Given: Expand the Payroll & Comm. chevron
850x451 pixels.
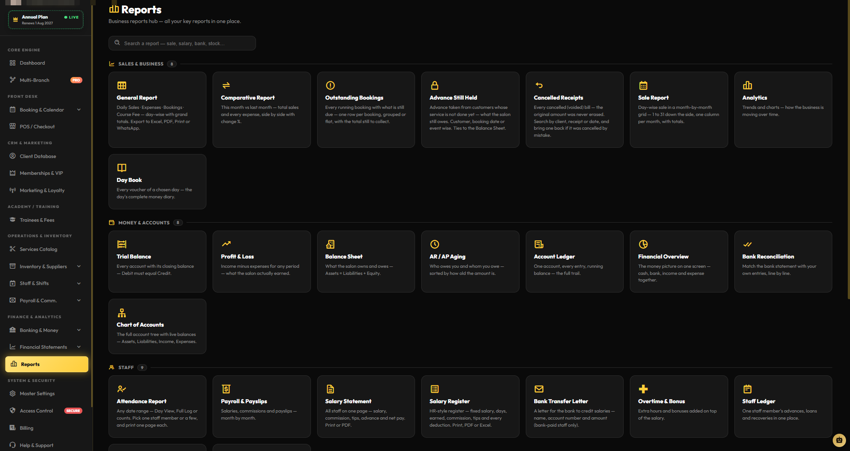Looking at the screenshot, I should [x=79, y=301].
